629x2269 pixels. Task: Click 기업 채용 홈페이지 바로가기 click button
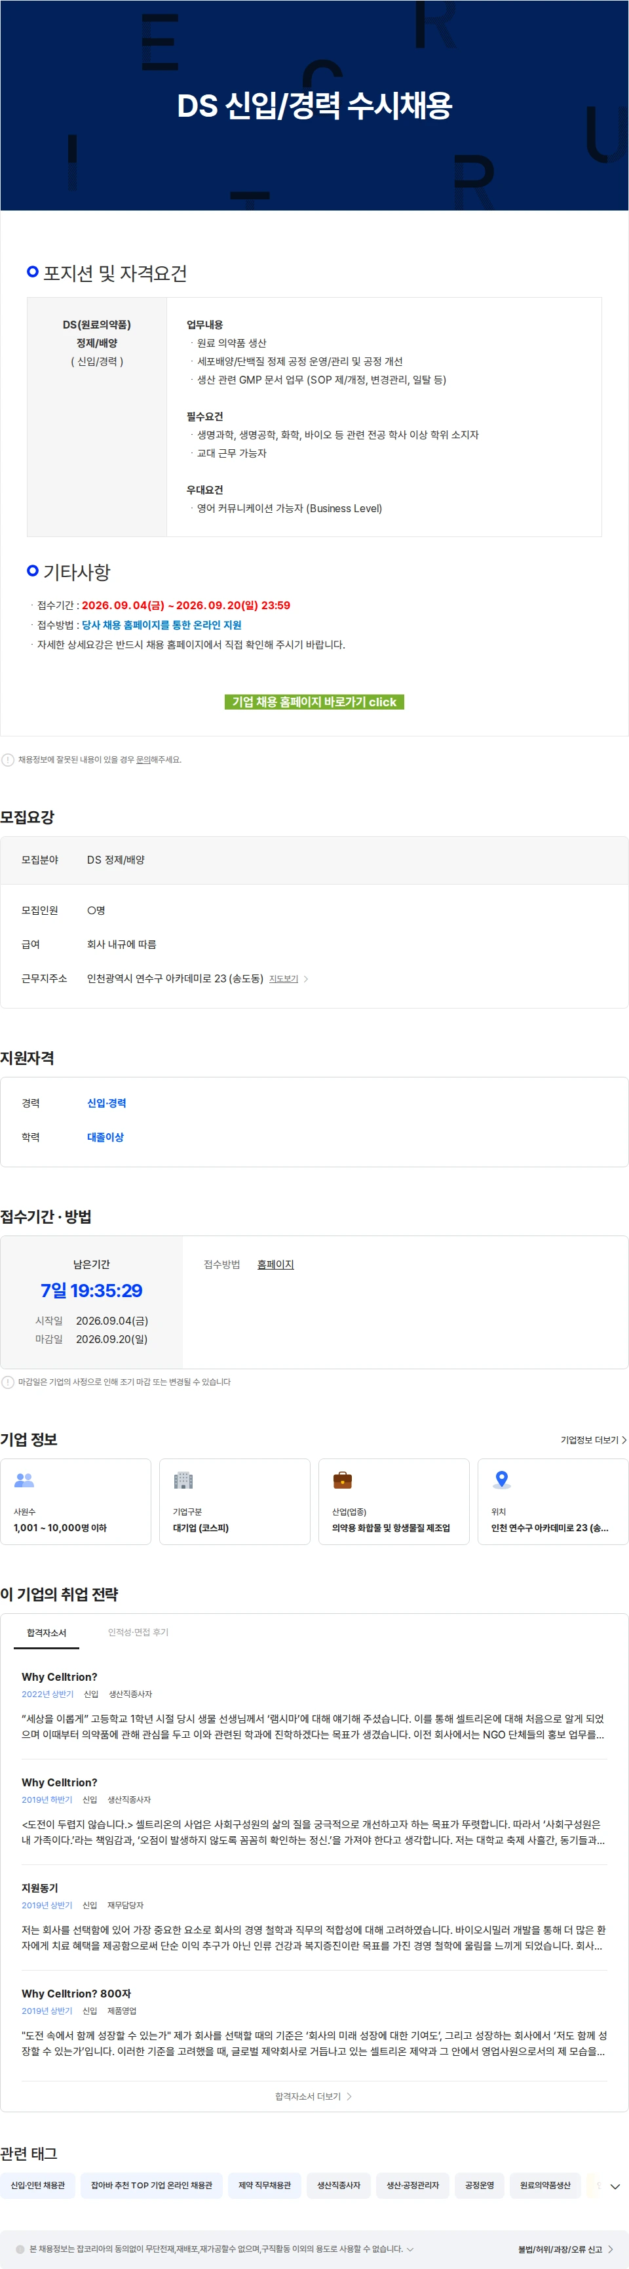pyautogui.click(x=314, y=702)
